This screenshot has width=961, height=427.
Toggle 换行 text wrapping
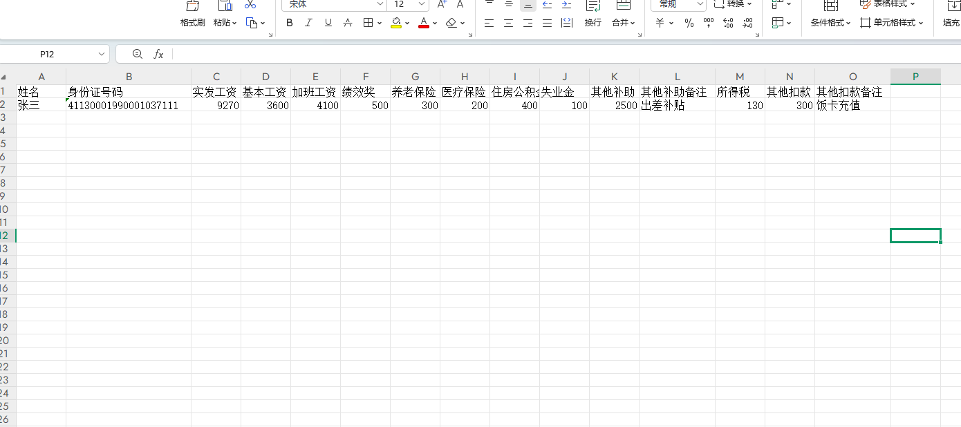point(593,22)
